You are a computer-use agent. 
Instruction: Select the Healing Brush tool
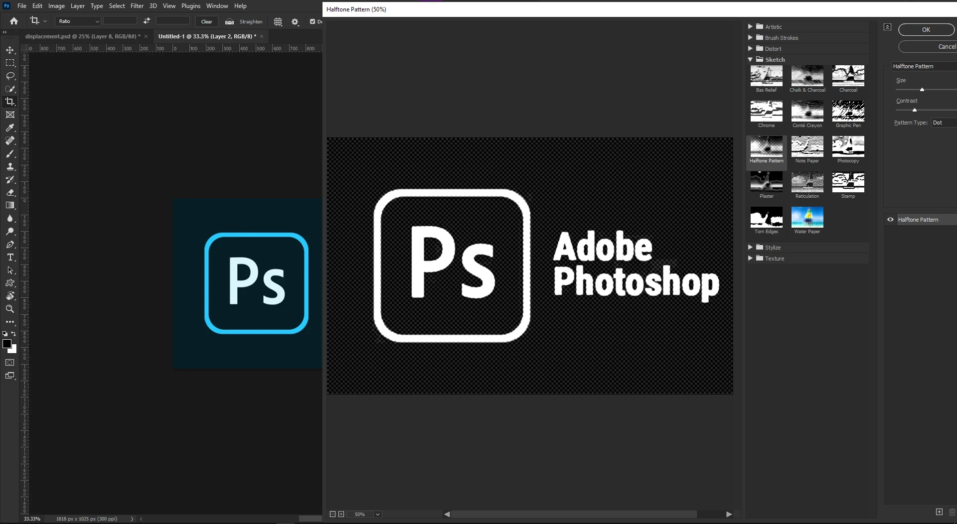(10, 140)
